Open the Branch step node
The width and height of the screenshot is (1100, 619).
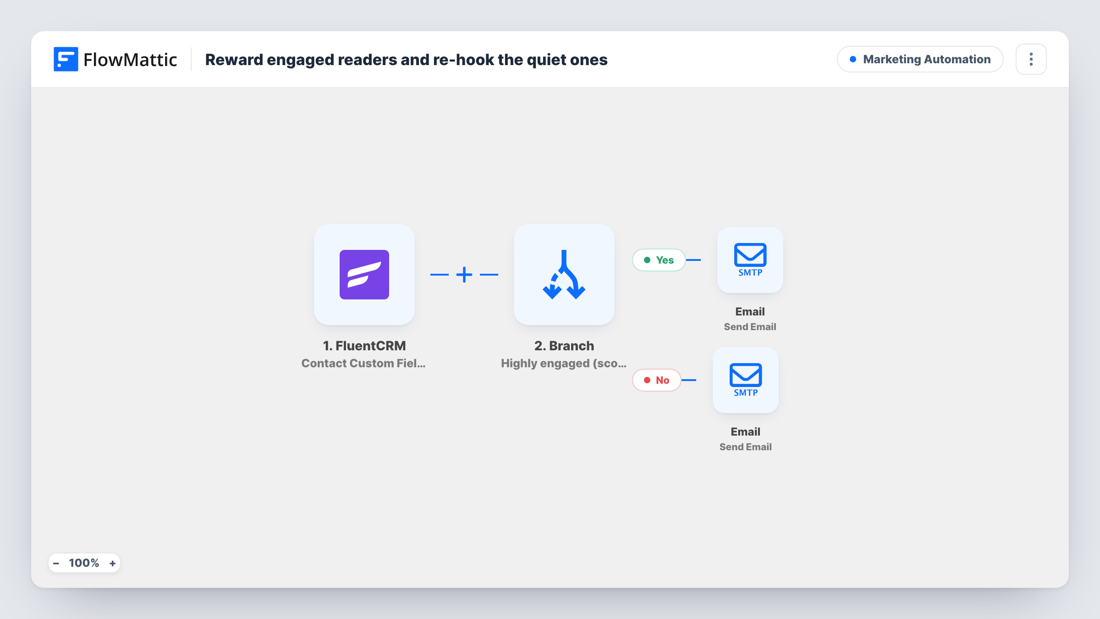564,275
